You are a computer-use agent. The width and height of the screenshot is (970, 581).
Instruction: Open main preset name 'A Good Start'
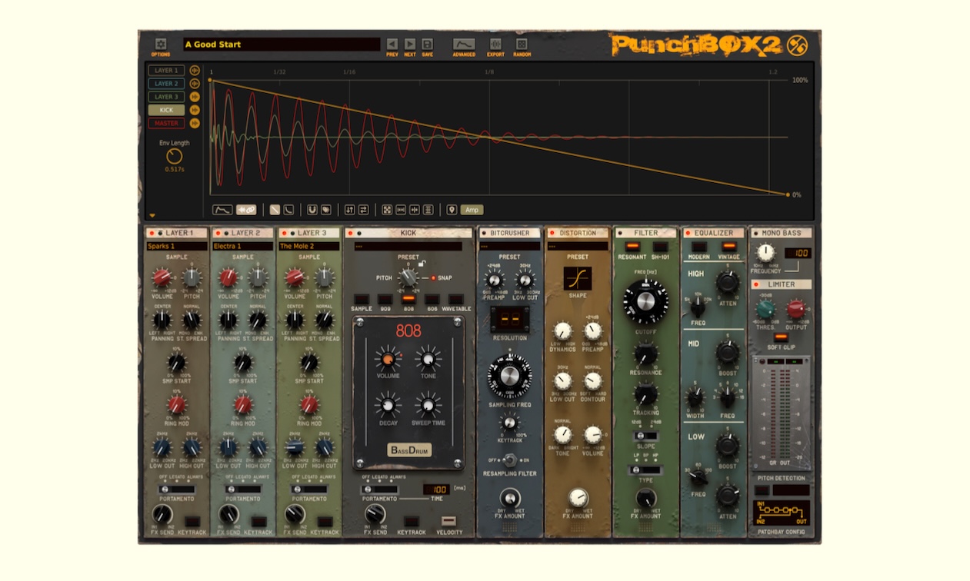pyautogui.click(x=282, y=45)
